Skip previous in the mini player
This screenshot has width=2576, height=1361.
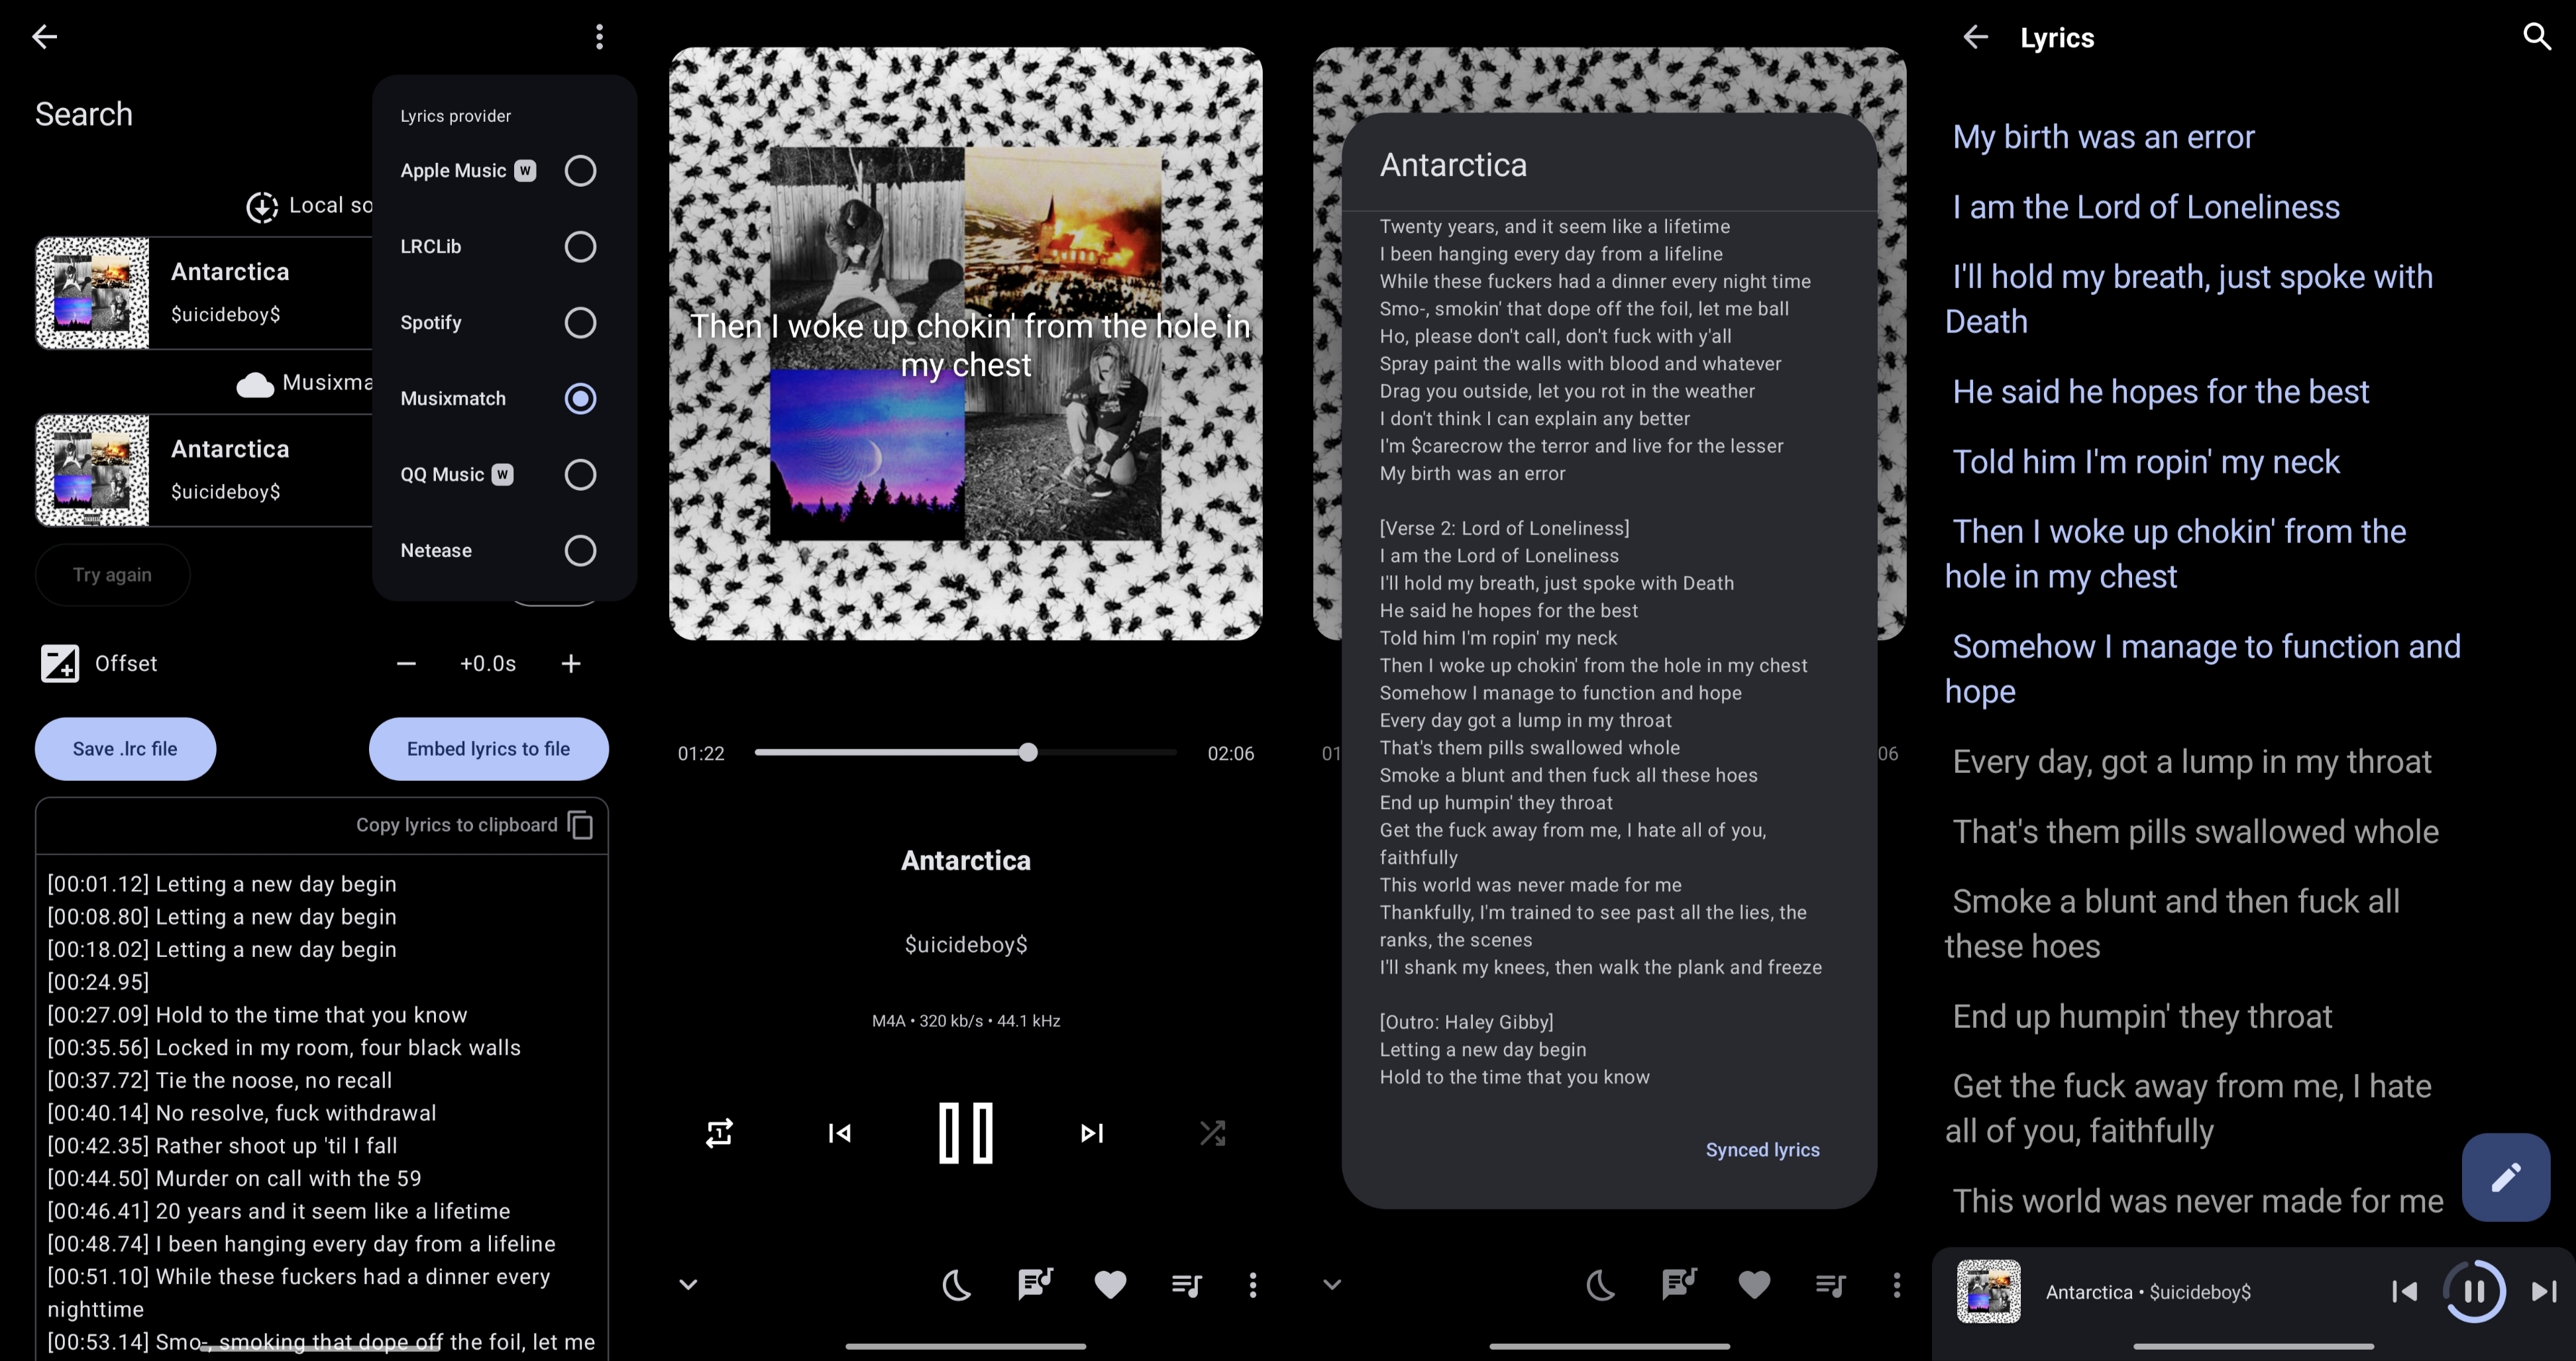pos(2405,1291)
